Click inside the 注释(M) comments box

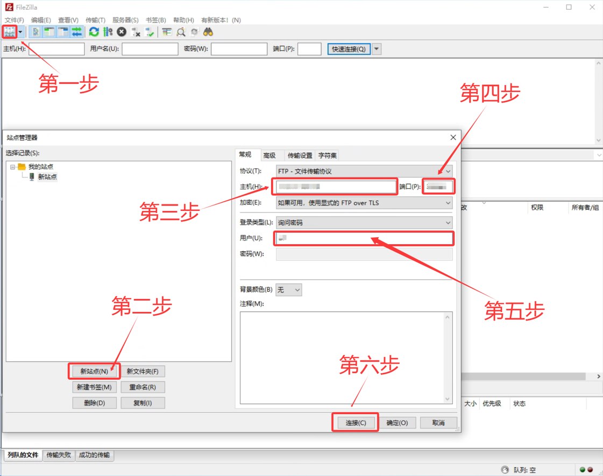[346, 358]
